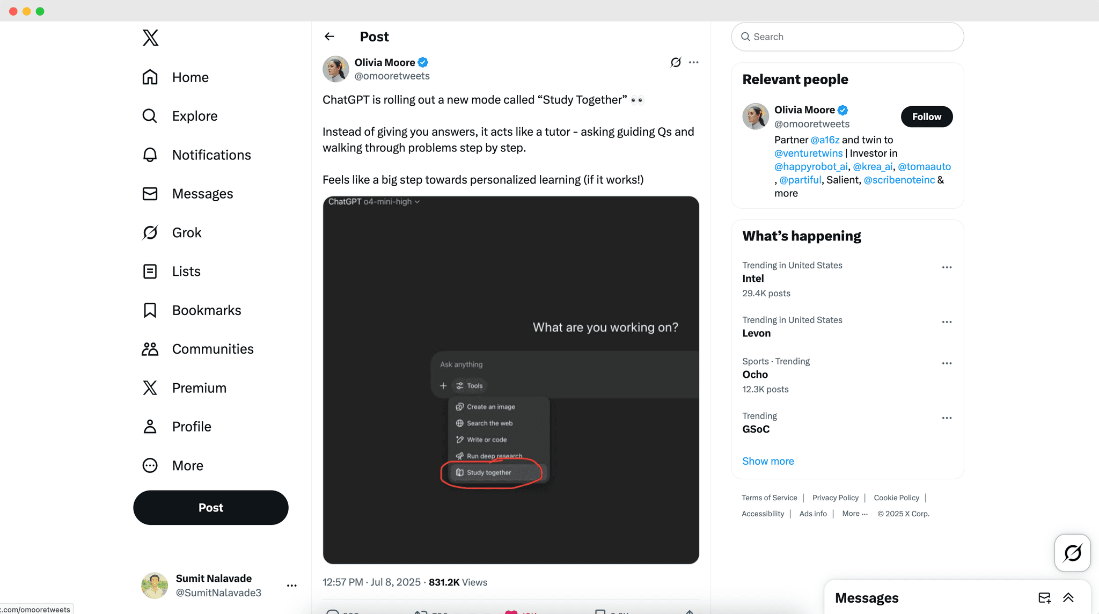The image size is (1099, 614).
Task: Go back using the arrow above the post
Action: 329,36
